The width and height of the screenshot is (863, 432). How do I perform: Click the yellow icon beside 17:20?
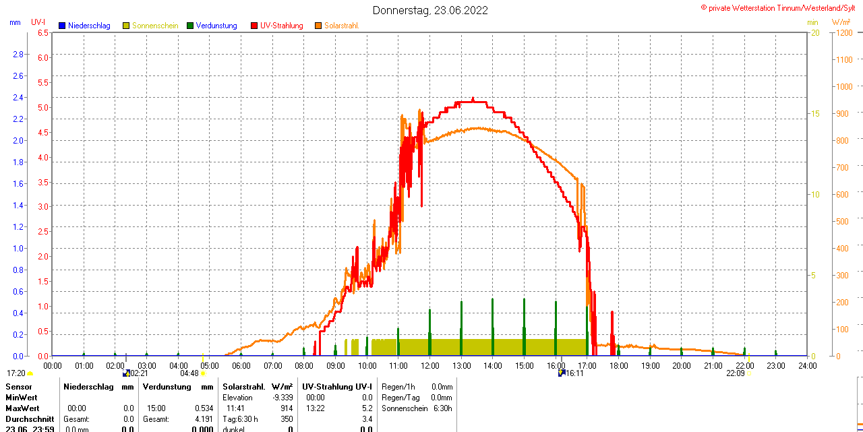(30, 373)
